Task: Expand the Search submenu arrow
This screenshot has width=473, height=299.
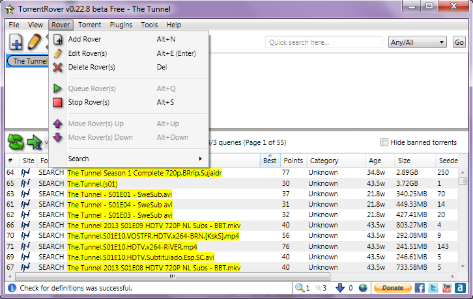Action: point(200,159)
